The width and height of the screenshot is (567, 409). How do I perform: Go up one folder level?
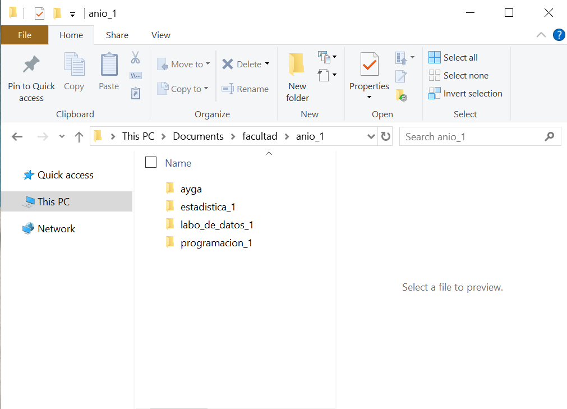(79, 136)
